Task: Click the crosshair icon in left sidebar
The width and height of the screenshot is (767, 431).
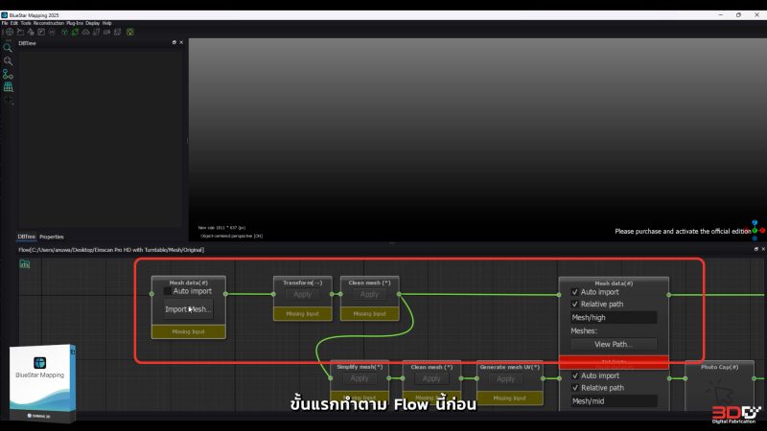Action: (x=9, y=101)
